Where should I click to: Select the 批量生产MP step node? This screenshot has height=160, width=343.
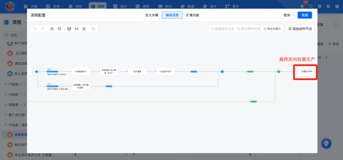pyautogui.click(x=307, y=71)
